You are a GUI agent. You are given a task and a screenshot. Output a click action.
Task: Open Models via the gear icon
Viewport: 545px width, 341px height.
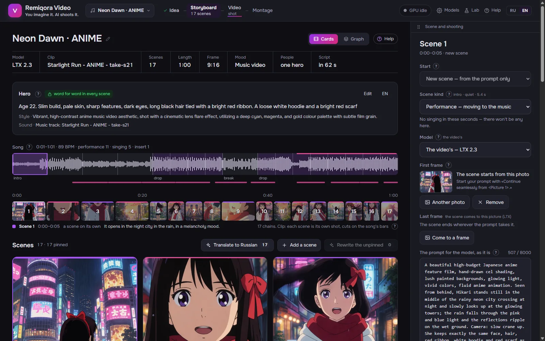[448, 10]
